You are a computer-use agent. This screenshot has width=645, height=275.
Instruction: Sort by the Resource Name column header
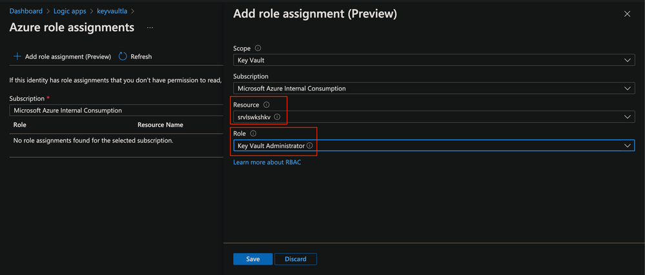160,125
